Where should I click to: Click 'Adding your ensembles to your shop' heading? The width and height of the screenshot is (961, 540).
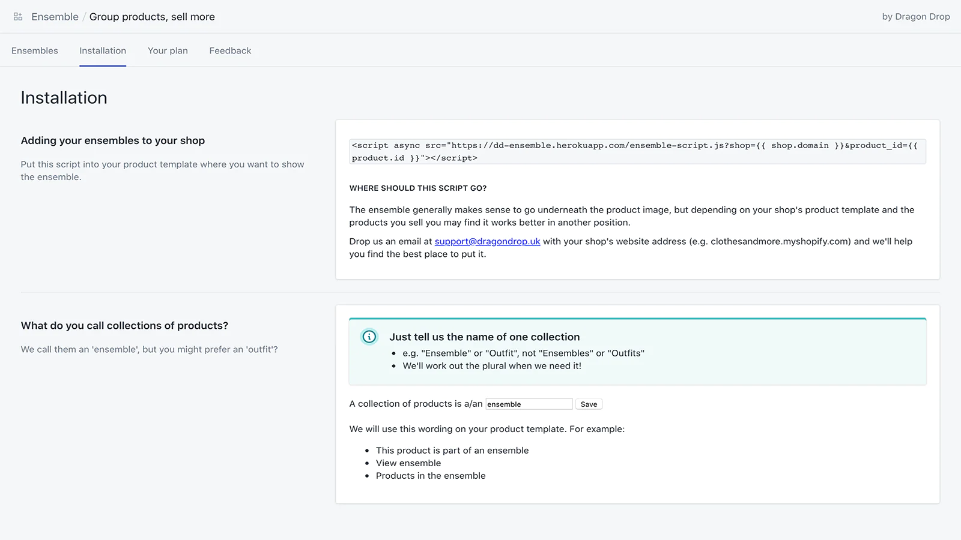tap(113, 140)
